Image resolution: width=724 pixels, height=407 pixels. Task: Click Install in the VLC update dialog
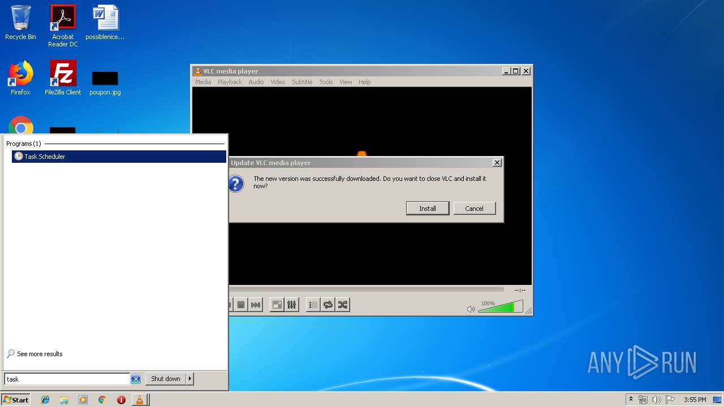(x=428, y=208)
